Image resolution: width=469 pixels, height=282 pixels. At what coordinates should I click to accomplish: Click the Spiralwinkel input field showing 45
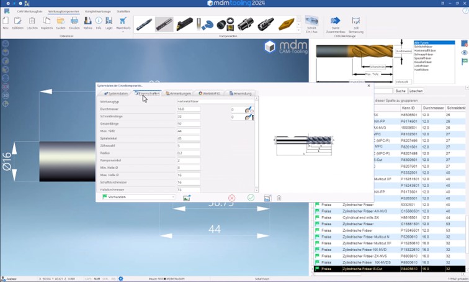click(x=189, y=139)
